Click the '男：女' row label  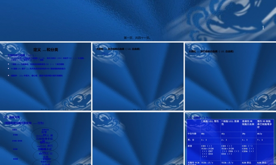point(192,140)
